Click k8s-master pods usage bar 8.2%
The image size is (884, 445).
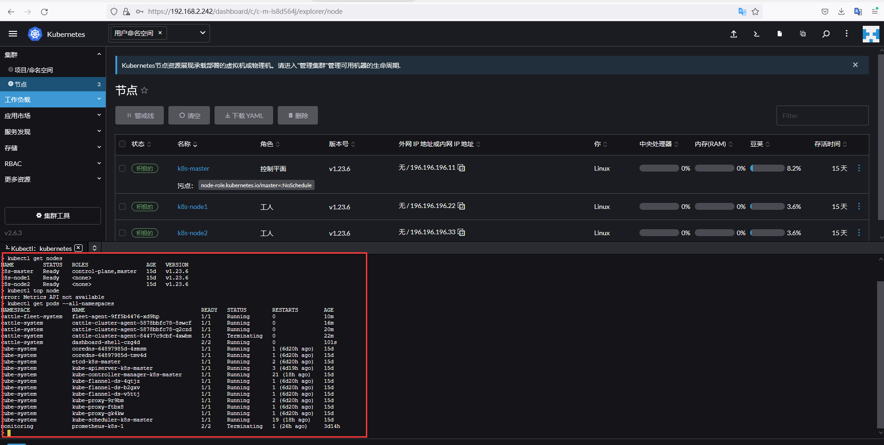tap(767, 168)
